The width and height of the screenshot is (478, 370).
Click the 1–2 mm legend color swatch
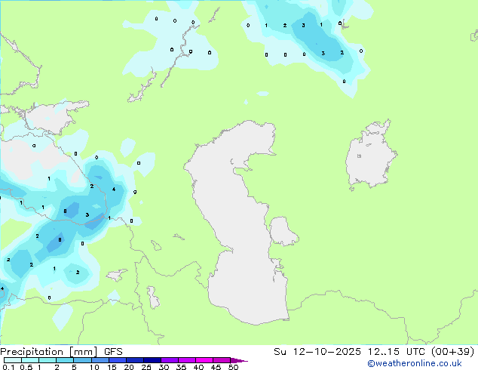click(47, 360)
